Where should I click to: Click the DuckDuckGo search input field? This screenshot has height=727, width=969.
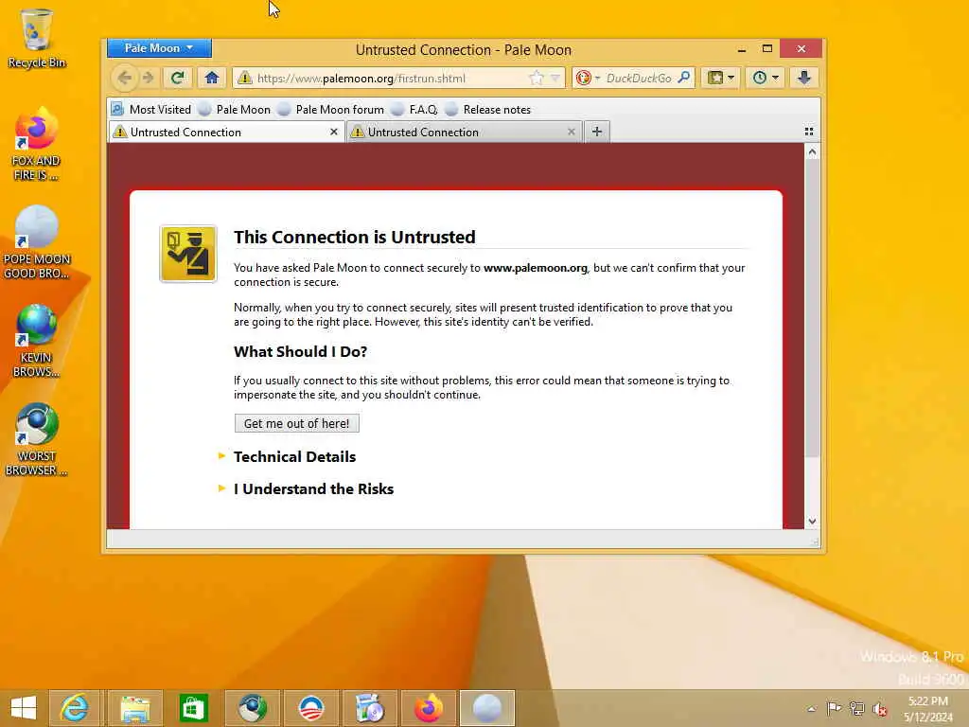click(x=639, y=78)
